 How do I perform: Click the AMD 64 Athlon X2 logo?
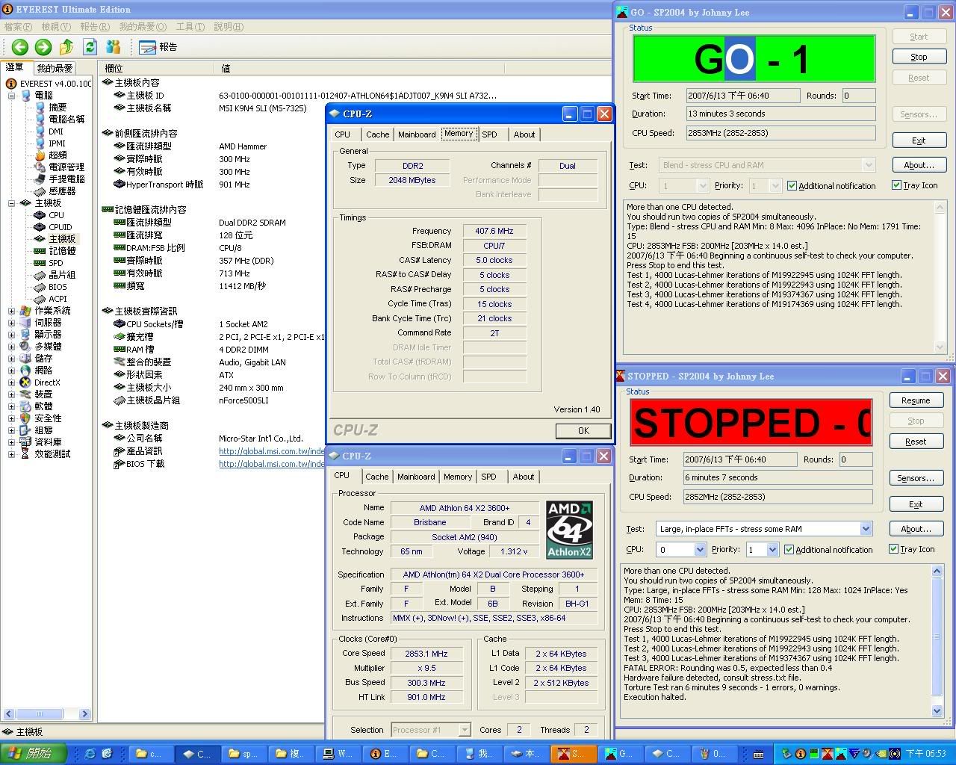[x=569, y=530]
